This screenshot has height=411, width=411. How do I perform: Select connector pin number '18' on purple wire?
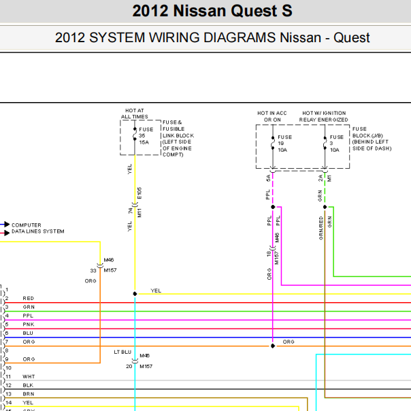pos(268,253)
